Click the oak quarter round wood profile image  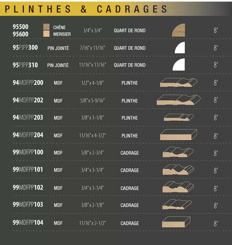pyautogui.click(x=179, y=30)
